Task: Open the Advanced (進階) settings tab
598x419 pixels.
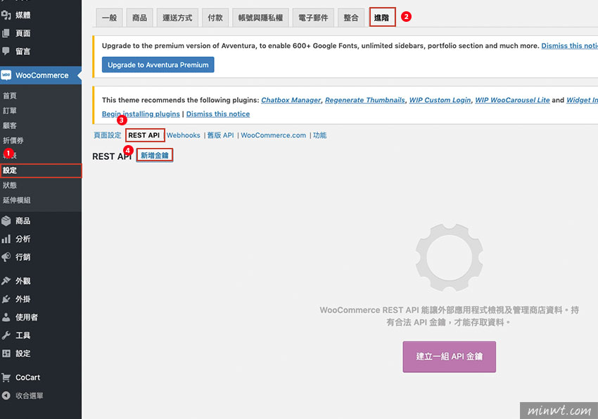Action: click(382, 18)
